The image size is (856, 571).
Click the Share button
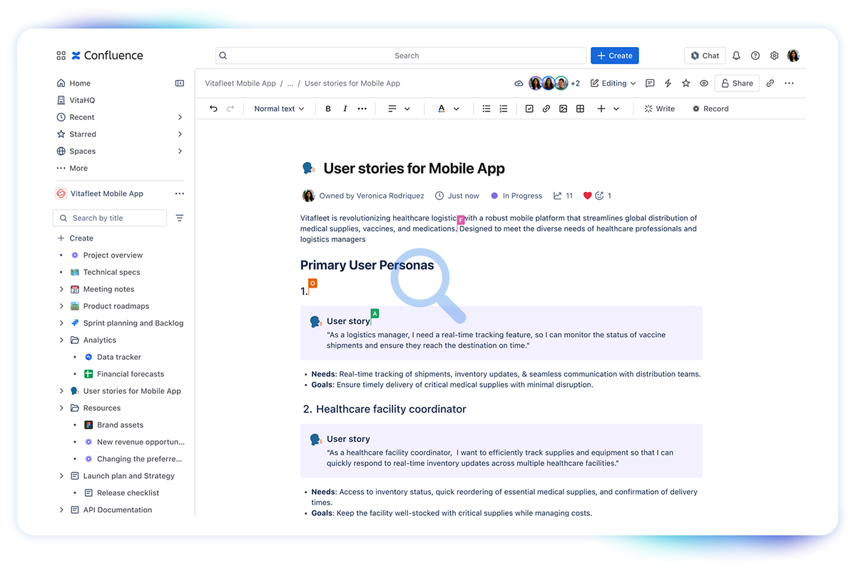tap(737, 84)
